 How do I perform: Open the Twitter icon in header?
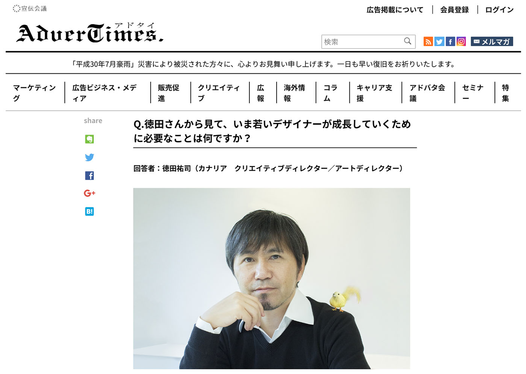tap(439, 41)
